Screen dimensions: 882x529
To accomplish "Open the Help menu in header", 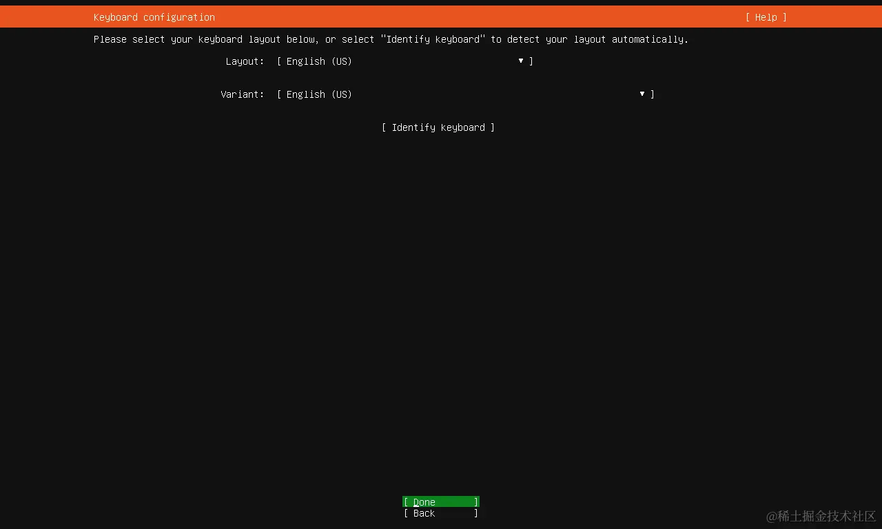I will click(x=766, y=17).
